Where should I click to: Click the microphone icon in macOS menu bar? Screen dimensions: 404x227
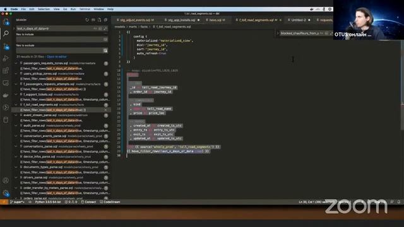coord(324,9)
